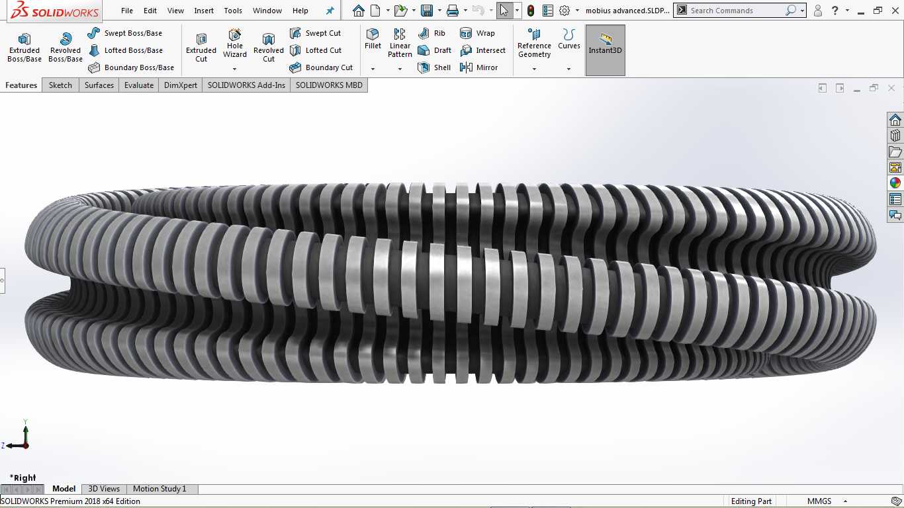Choose the Extruded Cut tool
The width and height of the screenshot is (904, 508).
click(201, 48)
